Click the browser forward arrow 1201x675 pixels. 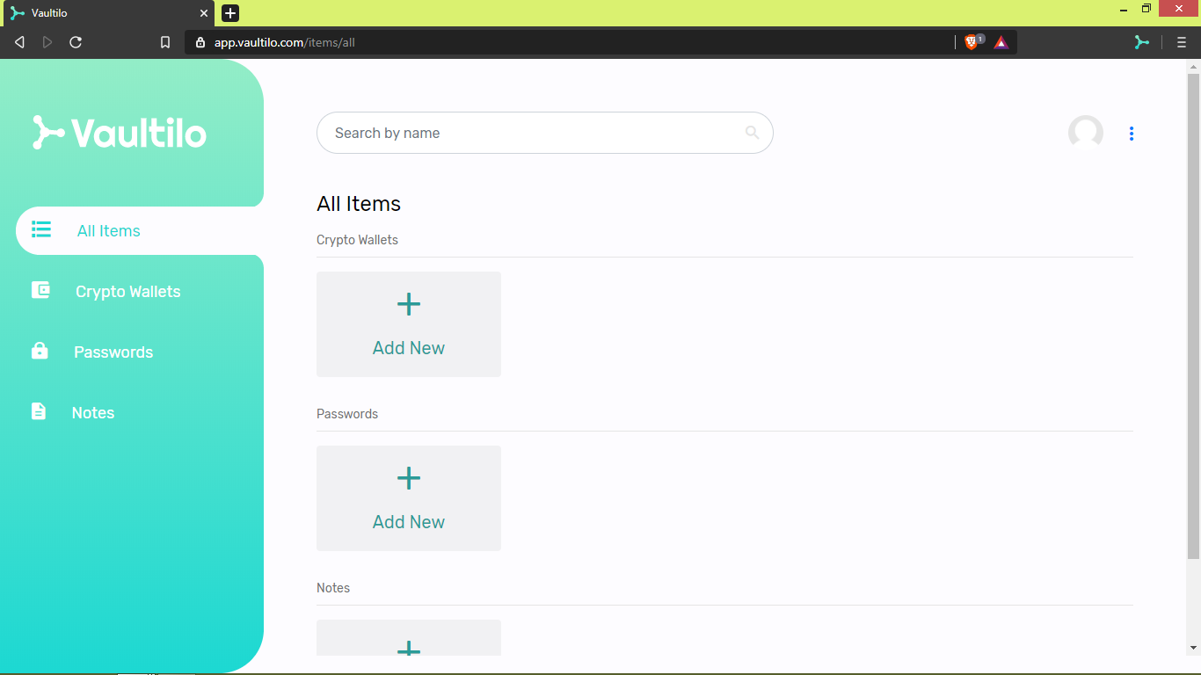click(47, 42)
